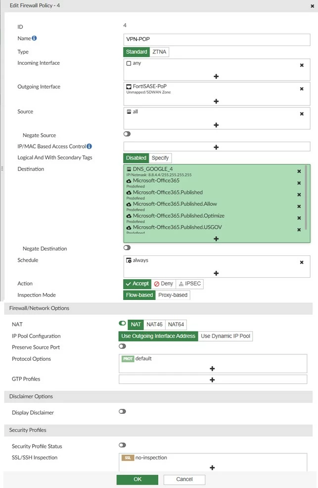
Task: Remove FortiSASE-PoP from Outgoing Interface
Action: pos(302,89)
